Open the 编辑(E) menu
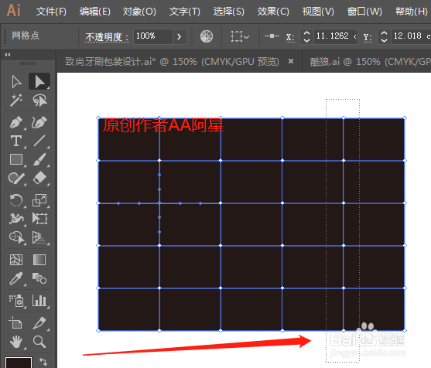 (95, 12)
